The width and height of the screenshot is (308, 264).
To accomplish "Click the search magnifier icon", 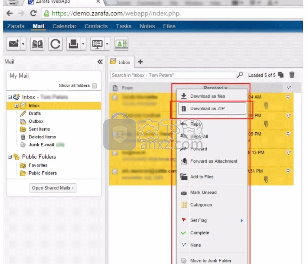I will [x=240, y=75].
